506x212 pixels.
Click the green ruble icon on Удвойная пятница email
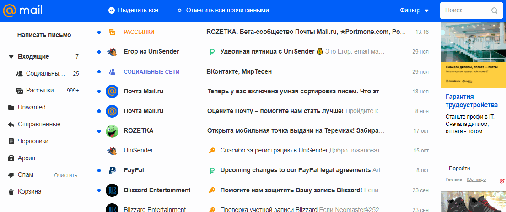[212, 52]
